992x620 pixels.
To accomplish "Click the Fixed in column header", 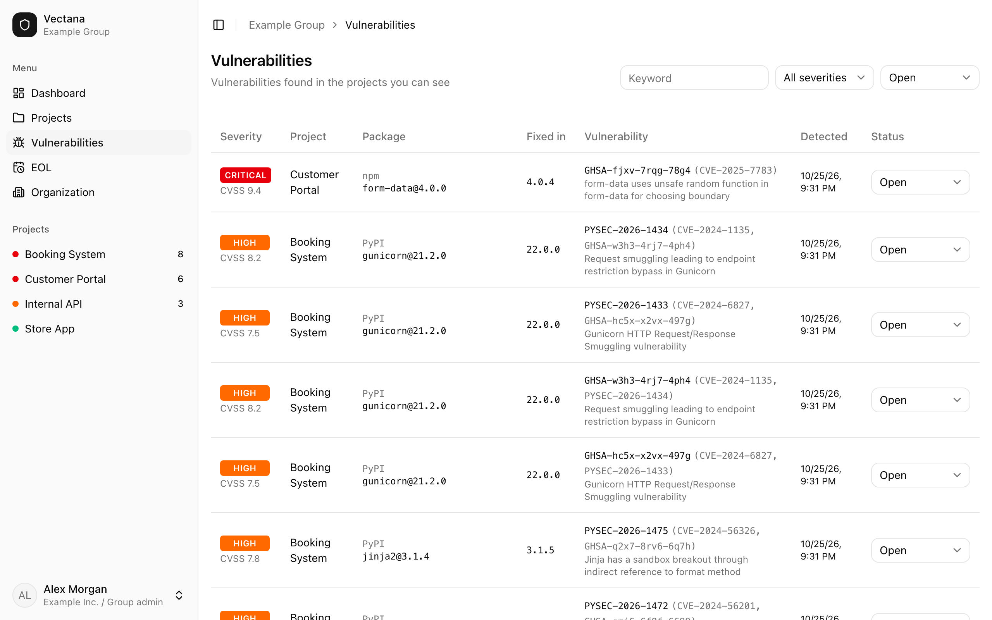I will tap(546, 136).
